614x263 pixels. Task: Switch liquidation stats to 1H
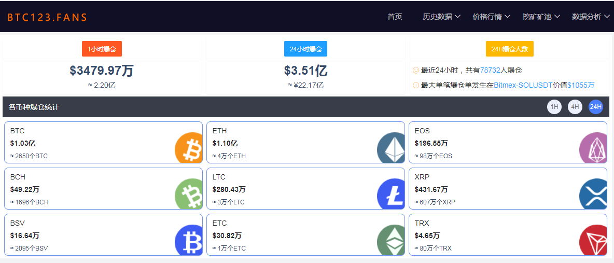[x=554, y=107]
